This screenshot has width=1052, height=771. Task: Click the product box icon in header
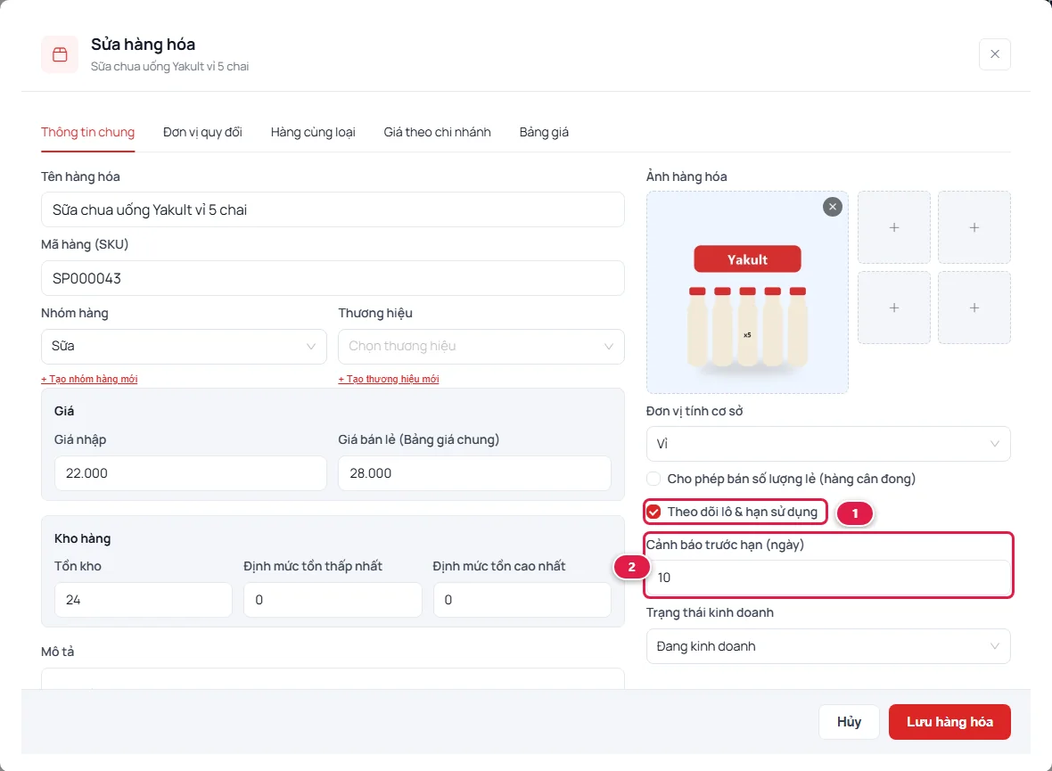60,54
